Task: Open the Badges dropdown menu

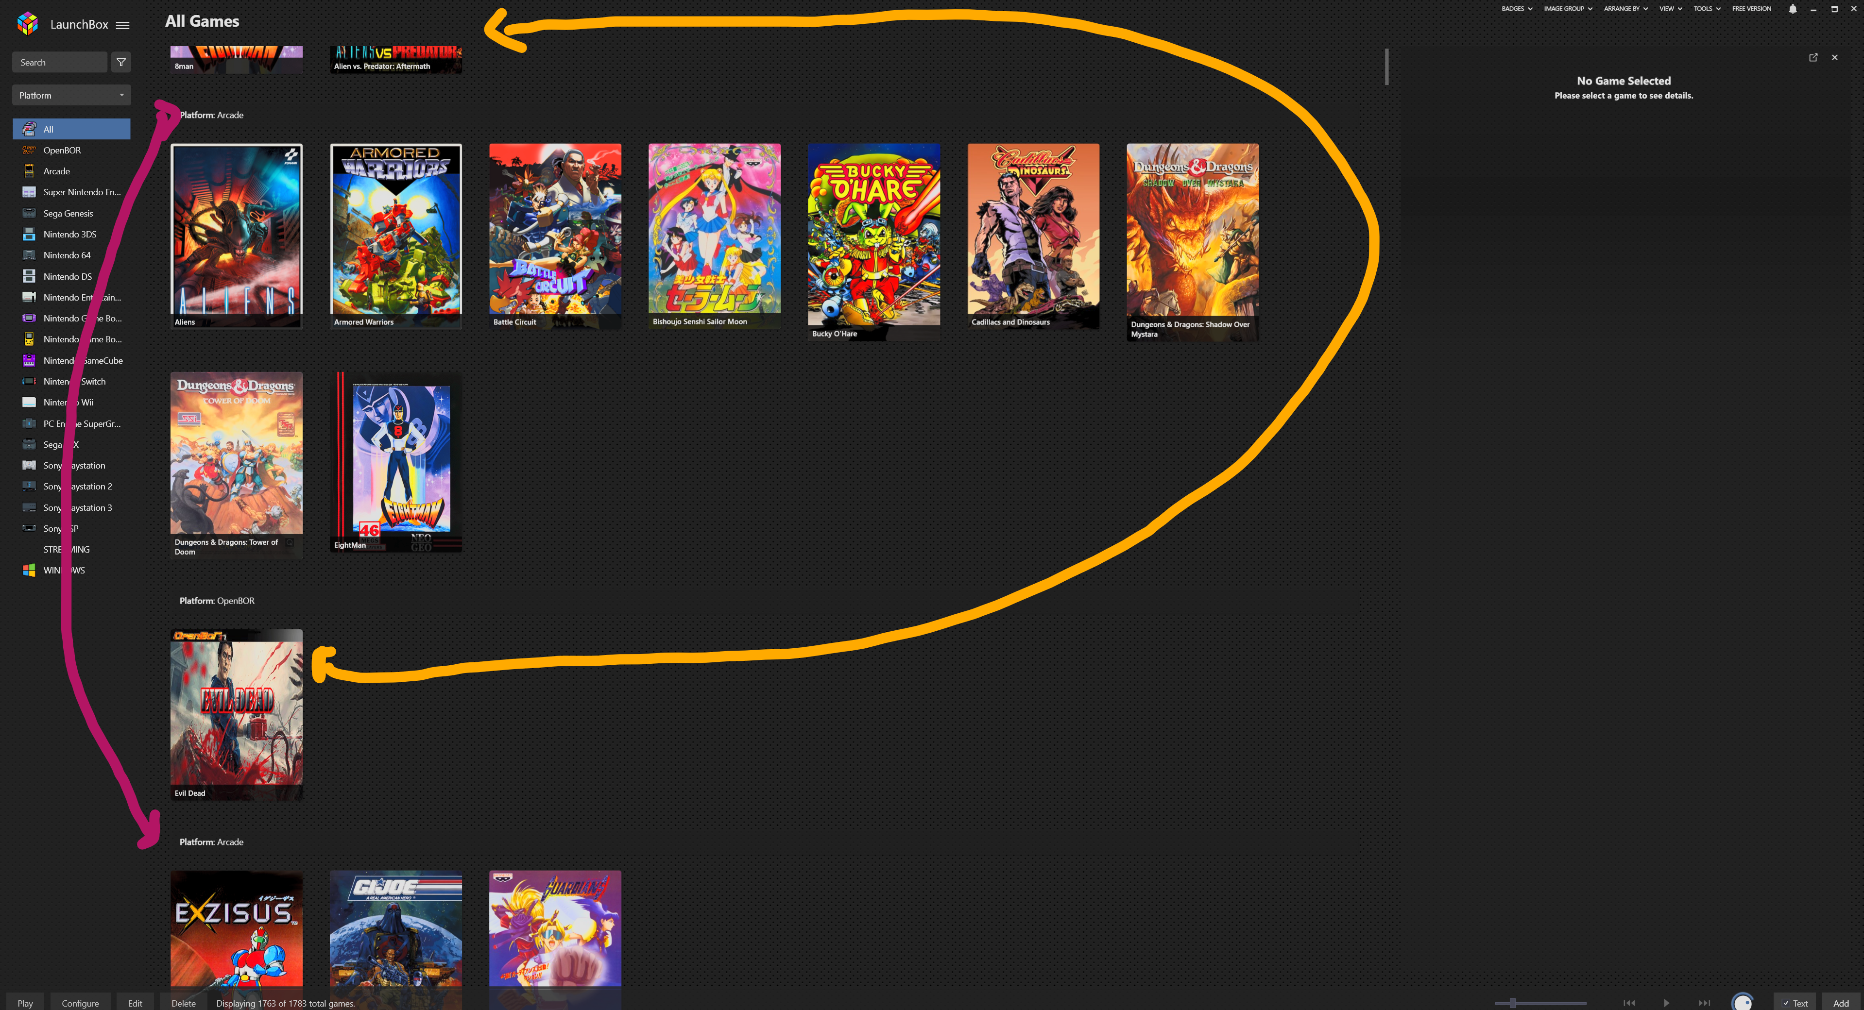Action: [x=1517, y=9]
